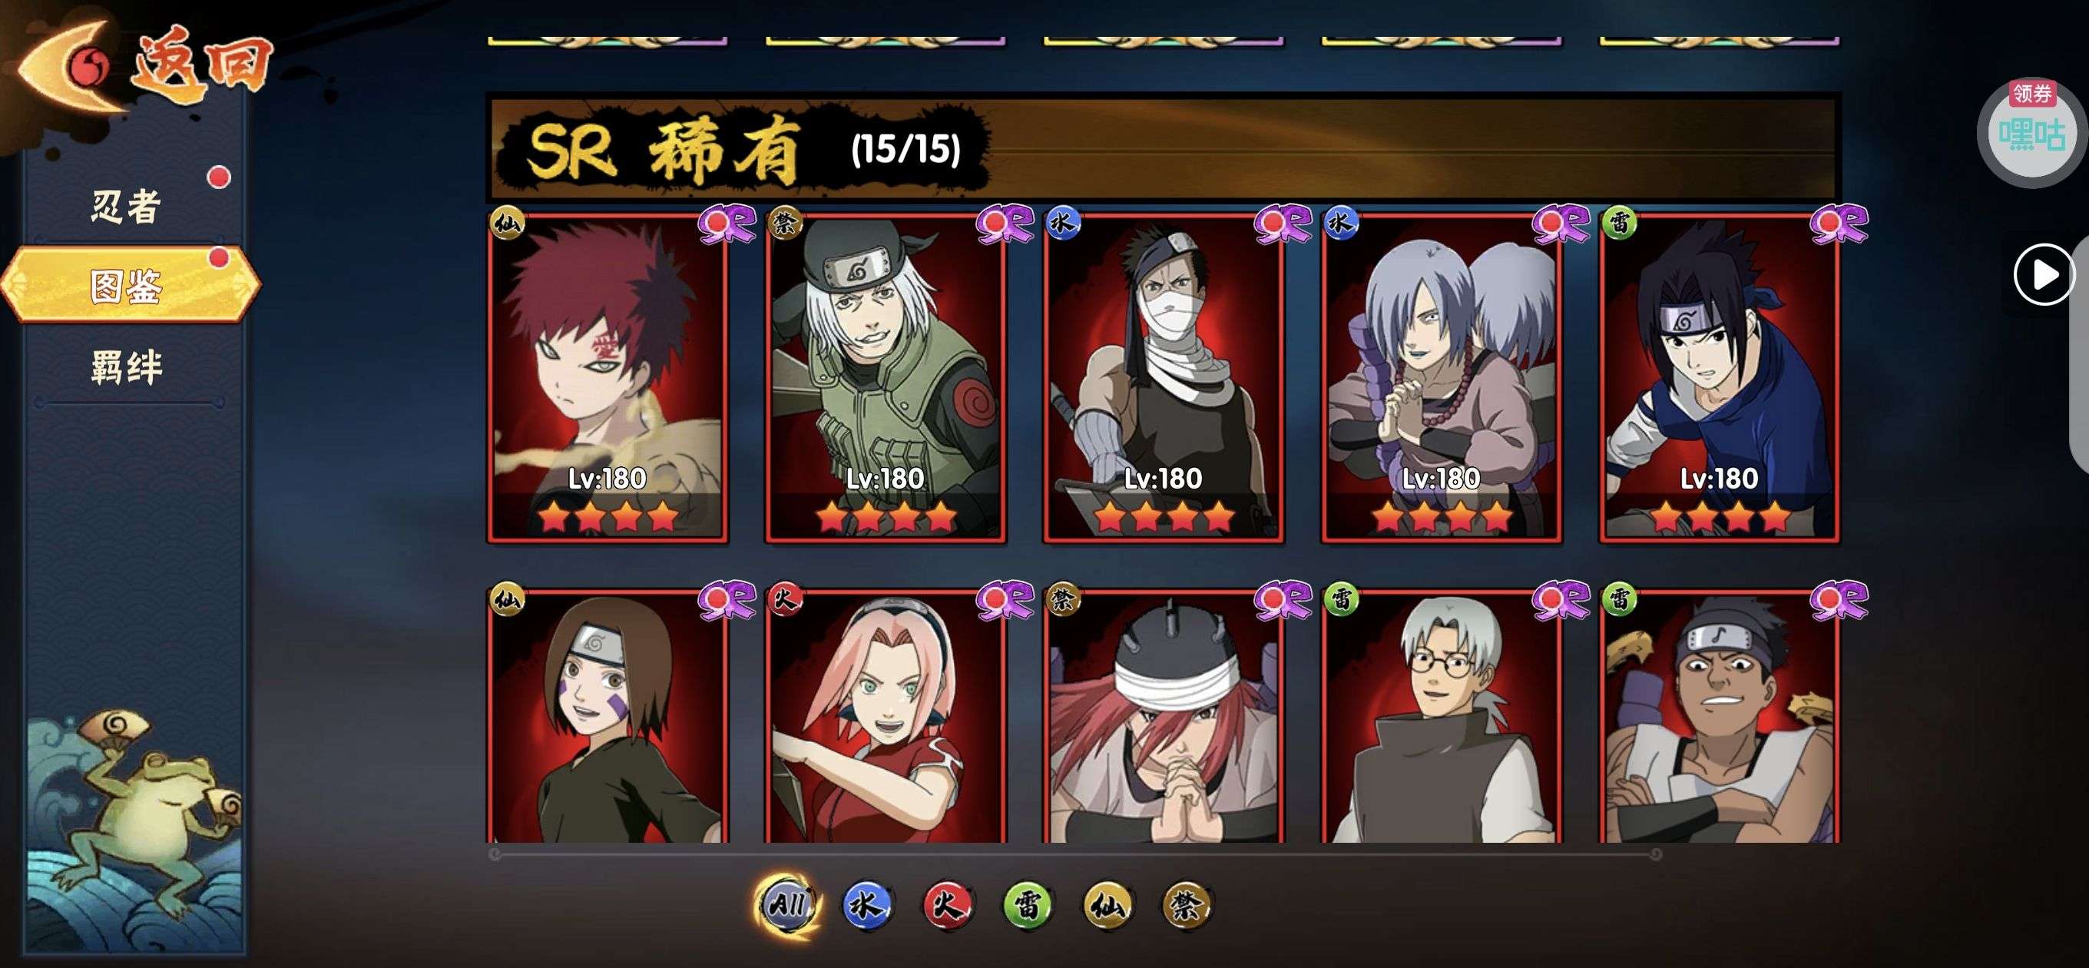Image resolution: width=2089 pixels, height=968 pixels.
Task: Select the 图鉴 tab in sidebar
Action: 130,285
